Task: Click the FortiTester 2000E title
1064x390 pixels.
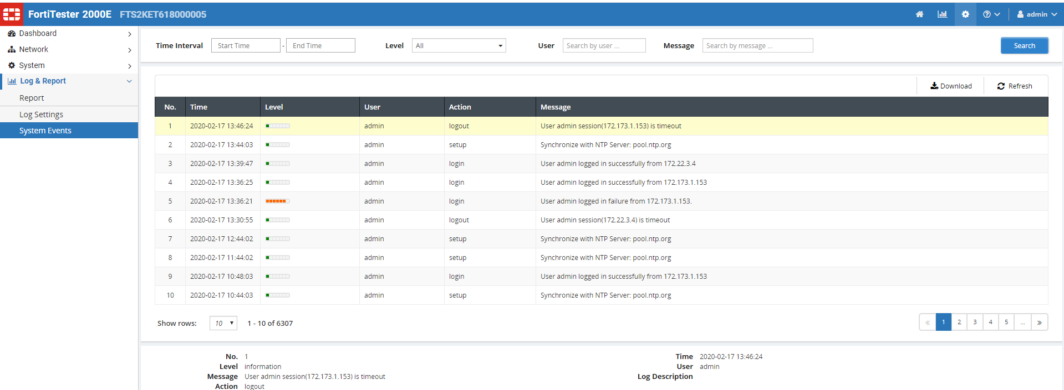Action: pos(70,14)
